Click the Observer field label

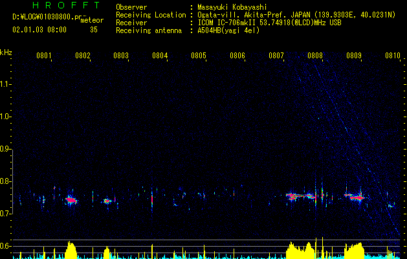click(x=131, y=7)
